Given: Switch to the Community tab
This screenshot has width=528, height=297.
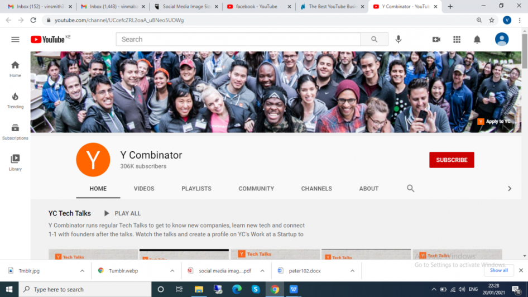Looking at the screenshot, I should coord(256,189).
